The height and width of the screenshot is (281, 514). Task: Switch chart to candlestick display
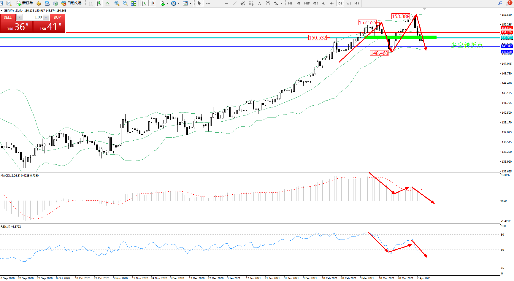(99, 3)
